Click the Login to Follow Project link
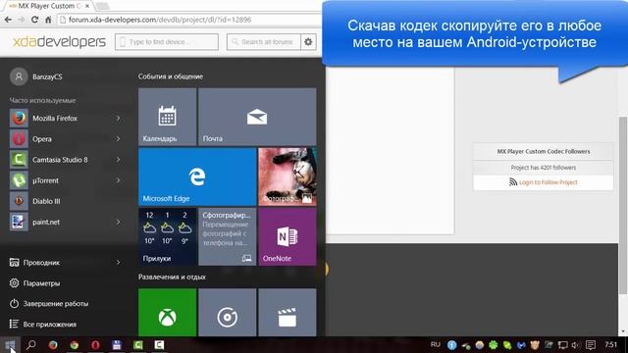The image size is (628, 353). 548,182
